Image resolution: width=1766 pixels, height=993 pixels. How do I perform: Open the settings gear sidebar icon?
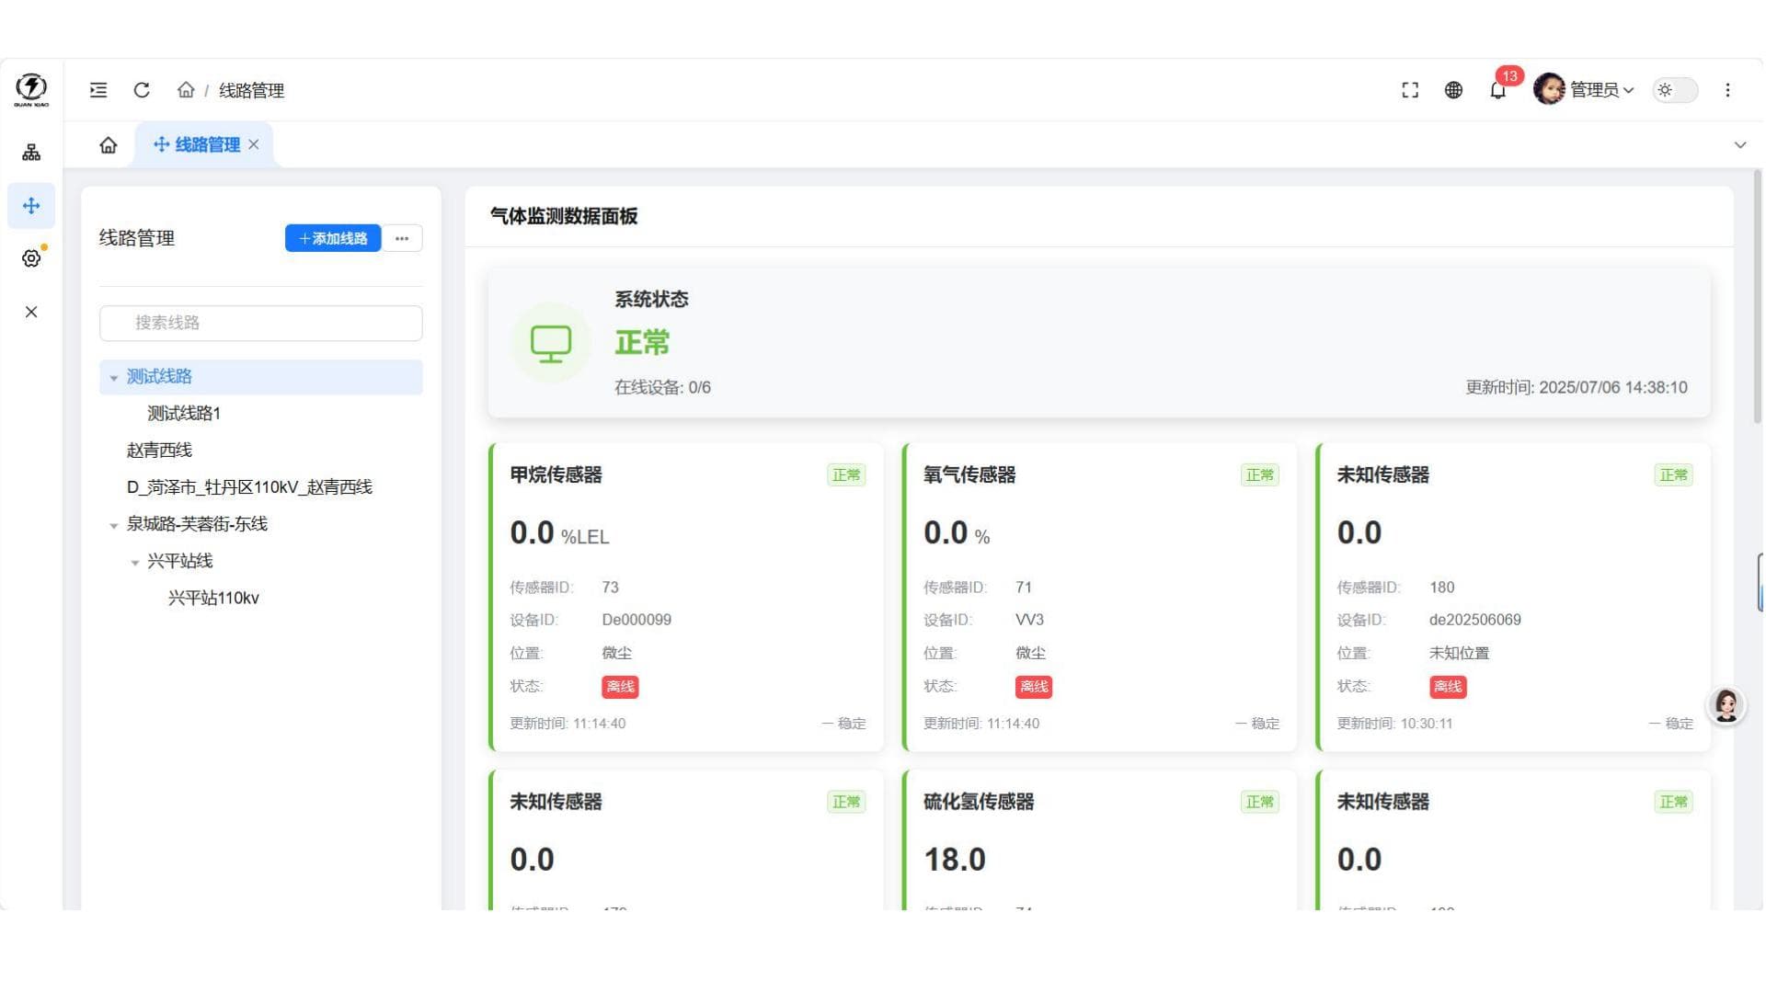(31, 258)
